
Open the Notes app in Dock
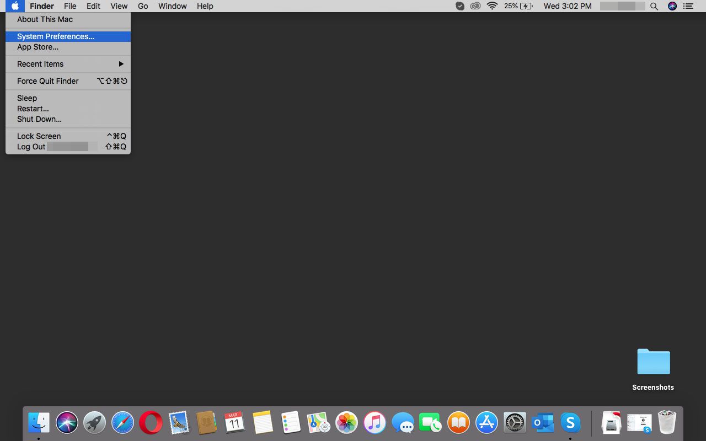point(263,423)
